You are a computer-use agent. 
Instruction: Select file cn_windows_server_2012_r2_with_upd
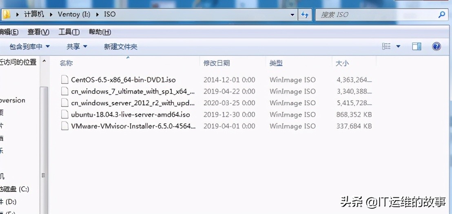pyautogui.click(x=133, y=103)
